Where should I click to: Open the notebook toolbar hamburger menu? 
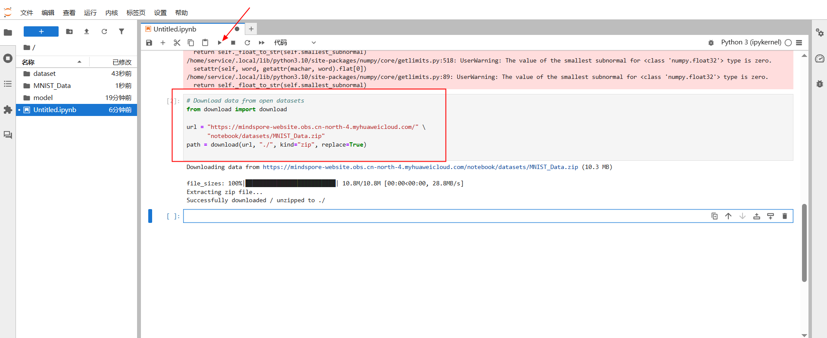(799, 43)
